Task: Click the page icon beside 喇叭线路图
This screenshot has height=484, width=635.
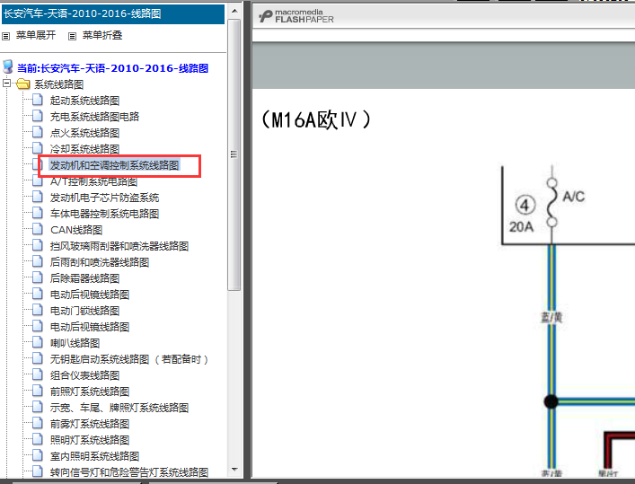Action: (37, 342)
